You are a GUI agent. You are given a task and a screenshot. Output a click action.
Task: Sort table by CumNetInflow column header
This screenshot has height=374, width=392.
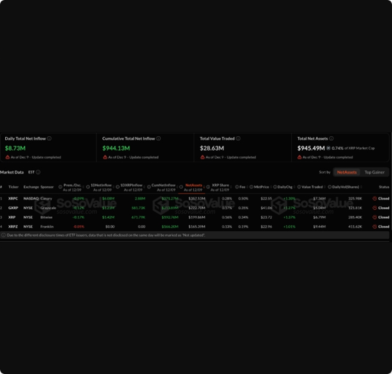coord(163,185)
